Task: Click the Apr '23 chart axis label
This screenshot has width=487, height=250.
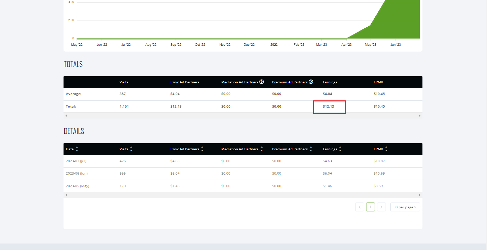Action: [346, 45]
